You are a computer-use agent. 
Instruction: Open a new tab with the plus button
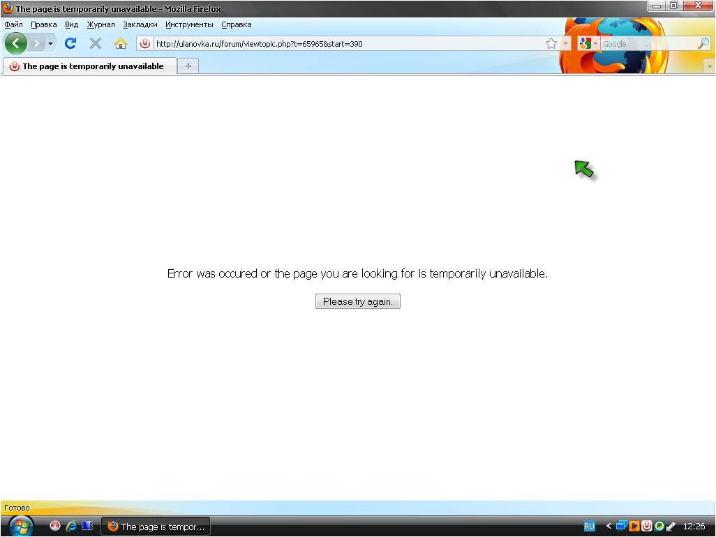[x=188, y=66]
